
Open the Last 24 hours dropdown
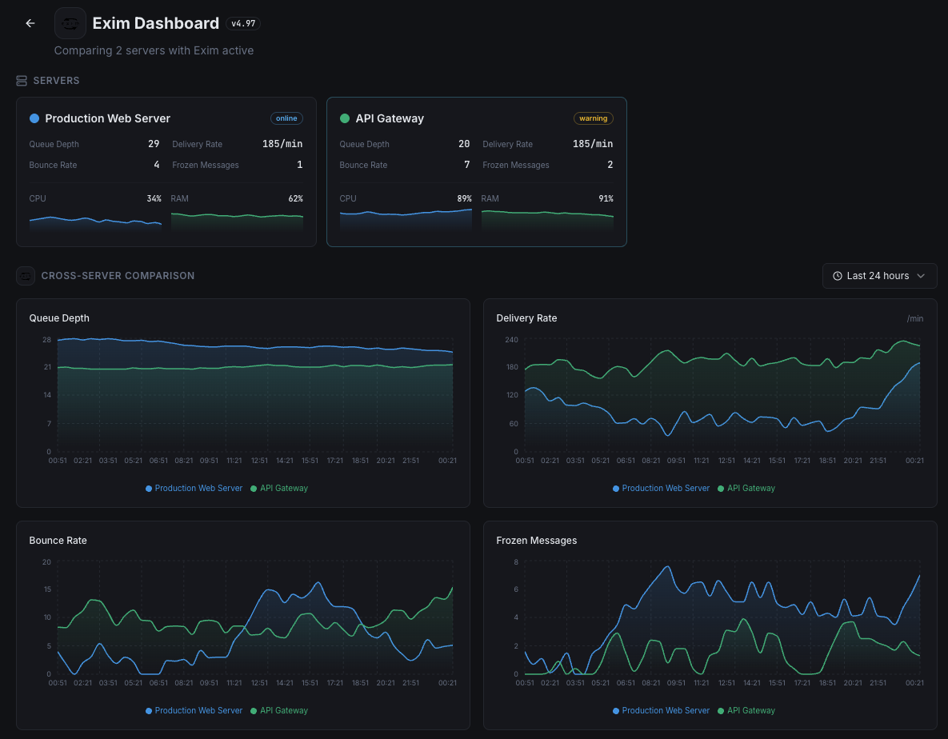tap(879, 276)
